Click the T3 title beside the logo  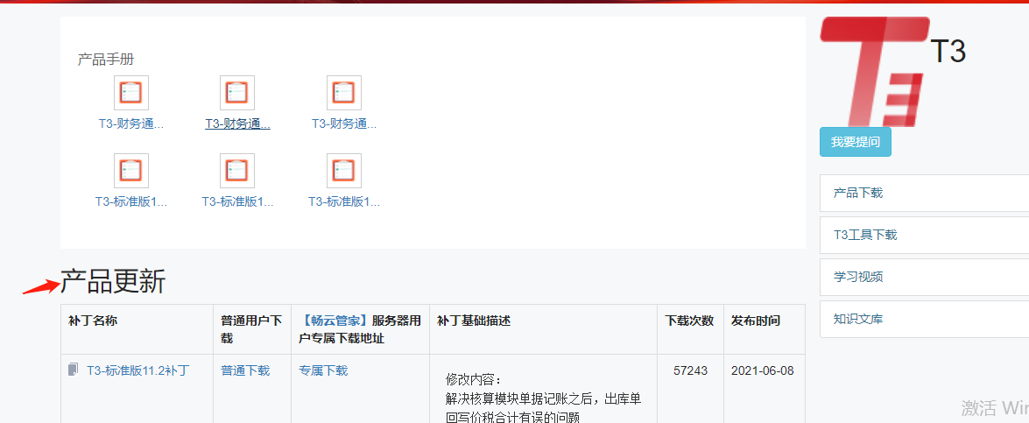tap(948, 51)
